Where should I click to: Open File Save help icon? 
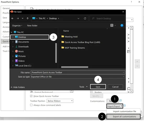[x=122, y=25]
